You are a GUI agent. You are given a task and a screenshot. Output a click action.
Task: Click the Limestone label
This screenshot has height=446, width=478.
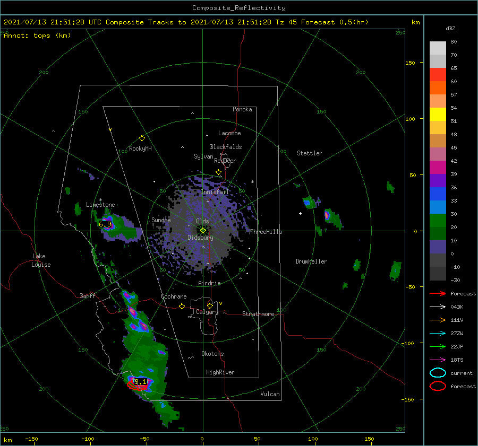click(x=100, y=205)
